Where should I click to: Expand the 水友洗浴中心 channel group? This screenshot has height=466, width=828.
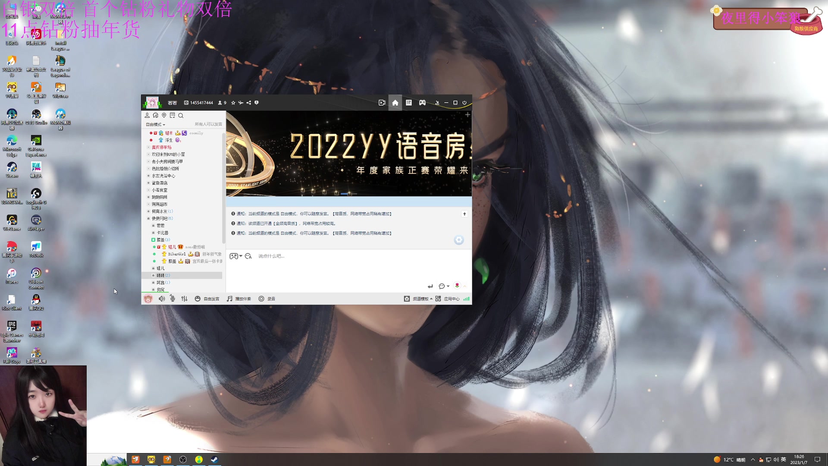[x=148, y=176]
